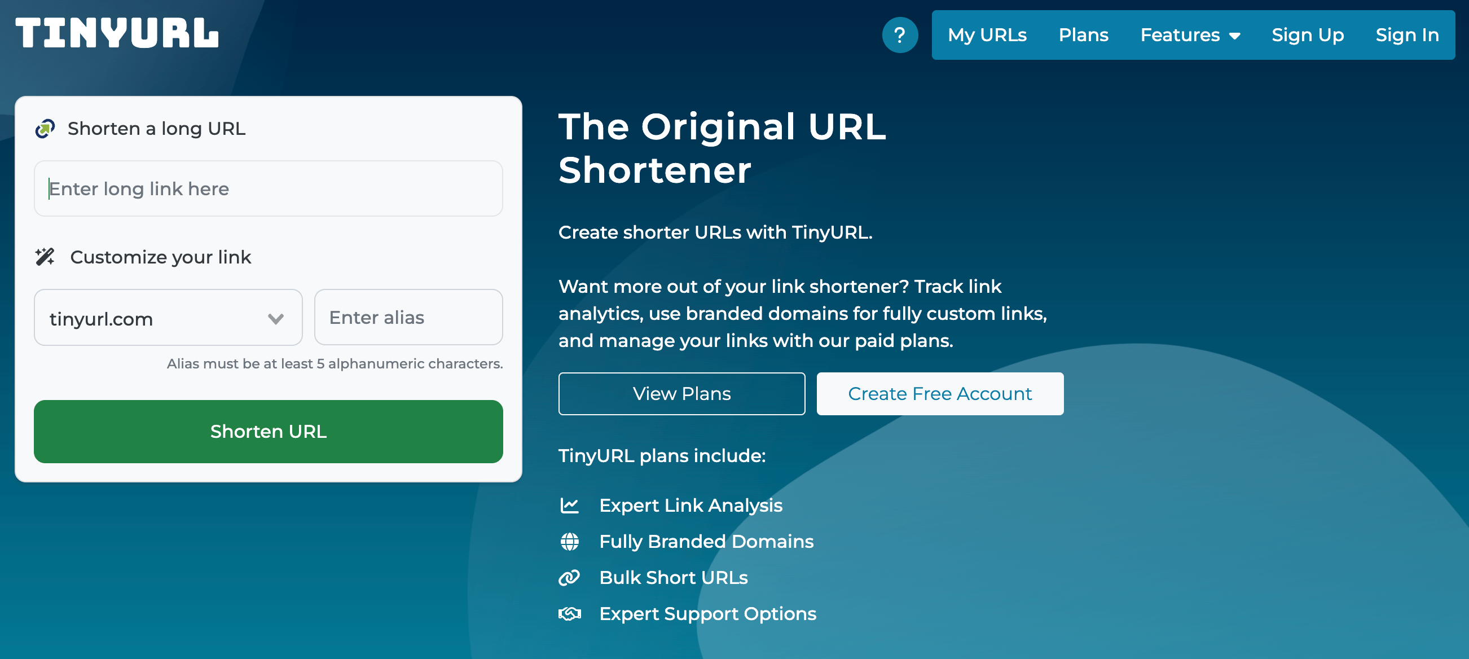
Task: Go to Plans in navigation bar
Action: tap(1084, 35)
